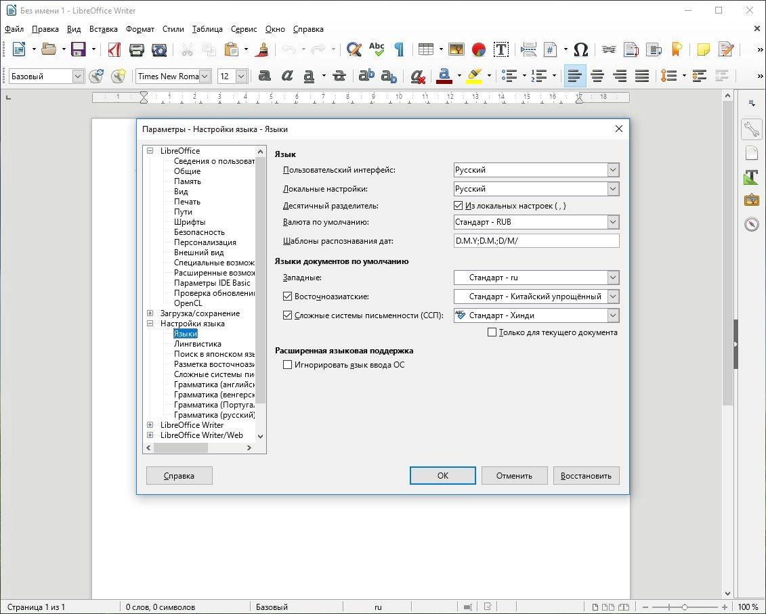
Task: Open Print Preview icon
Action: (x=159, y=49)
